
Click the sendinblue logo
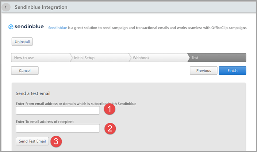[26, 27]
